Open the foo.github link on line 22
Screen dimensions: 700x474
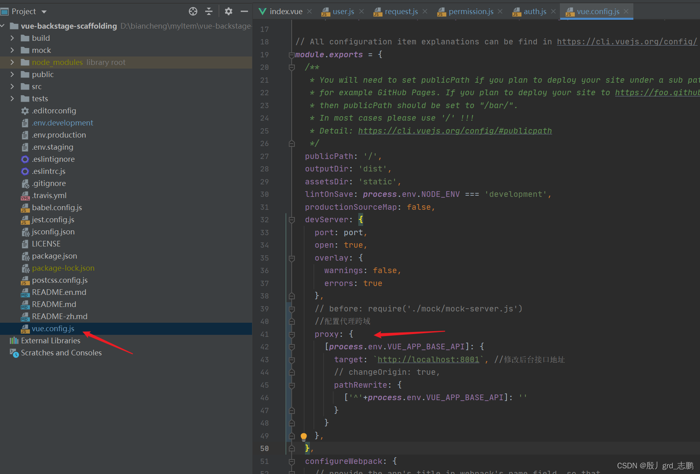tap(657, 92)
